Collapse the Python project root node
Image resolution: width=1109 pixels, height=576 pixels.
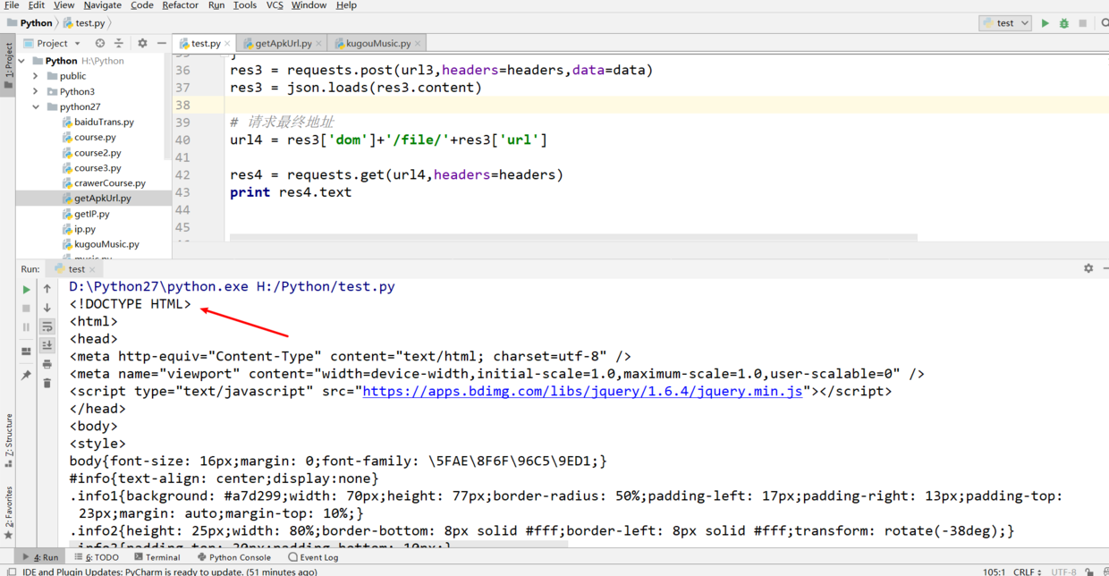coord(21,61)
